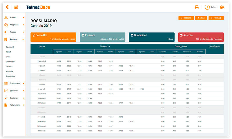Click the hourglass icon on Banca Ore
Viewport: 232px width, 139px height.
tap(34, 35)
